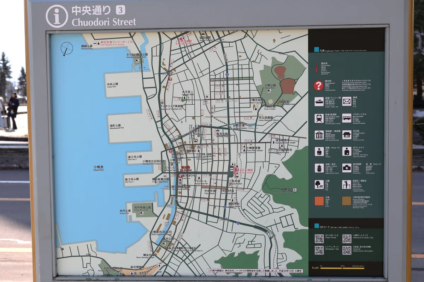The width and height of the screenshot is (424, 282).
Task: Tap the 'Otaru Park' label
Action: pos(270,88)
